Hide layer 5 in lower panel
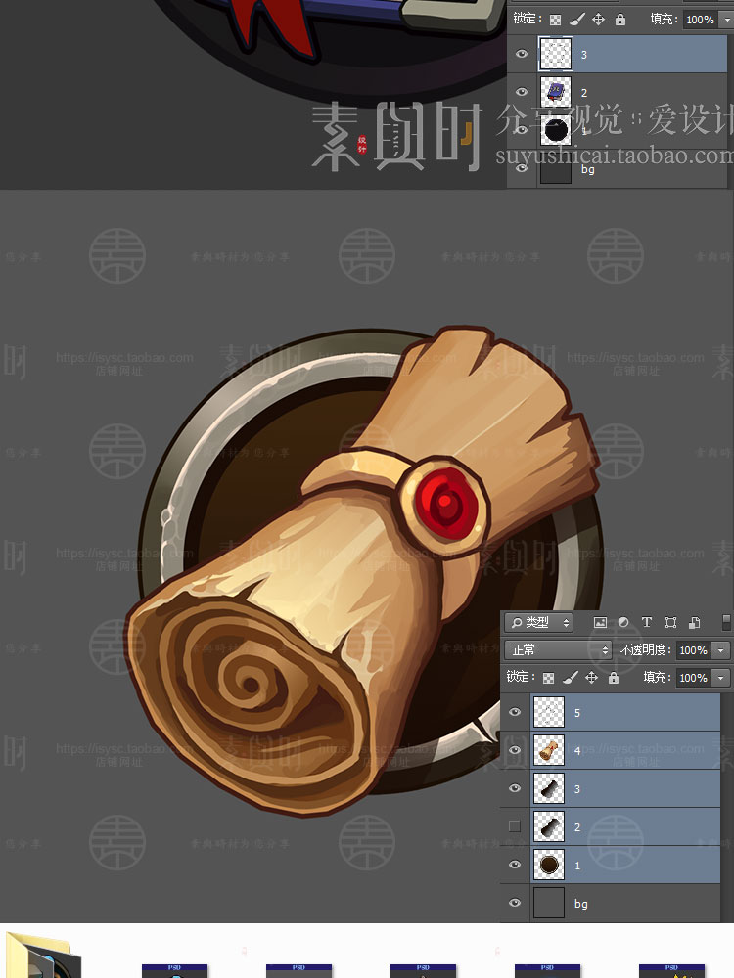 tap(515, 712)
